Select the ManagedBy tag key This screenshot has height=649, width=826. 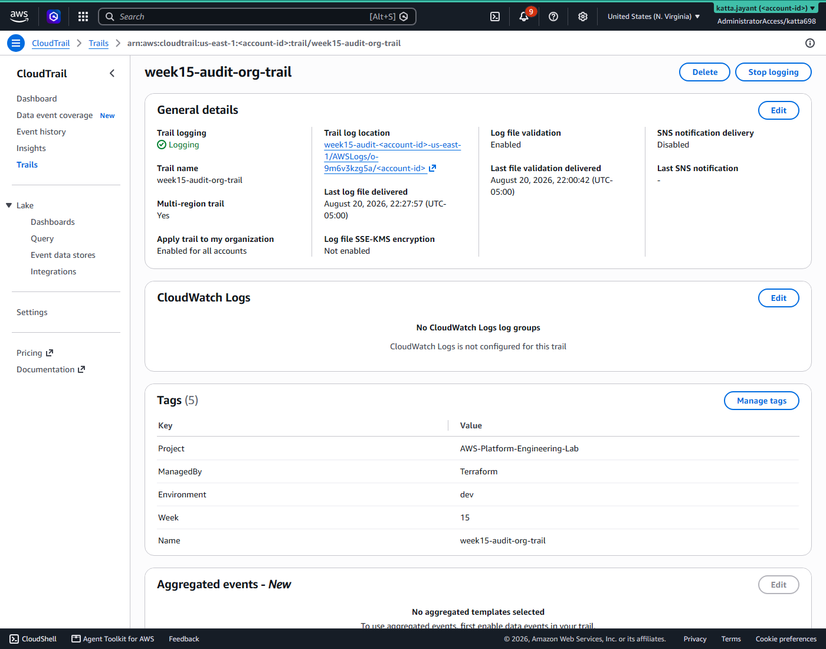click(x=180, y=471)
